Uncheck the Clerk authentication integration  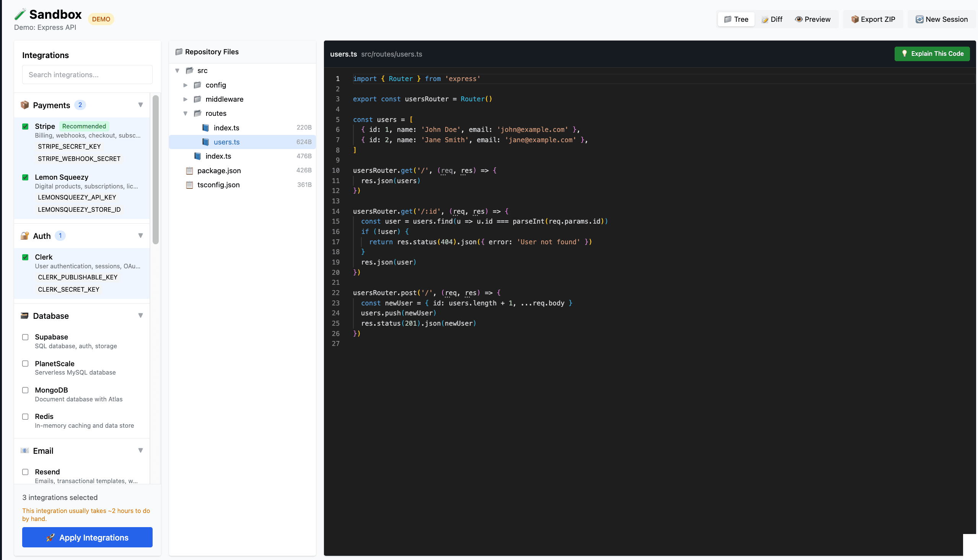tap(25, 257)
